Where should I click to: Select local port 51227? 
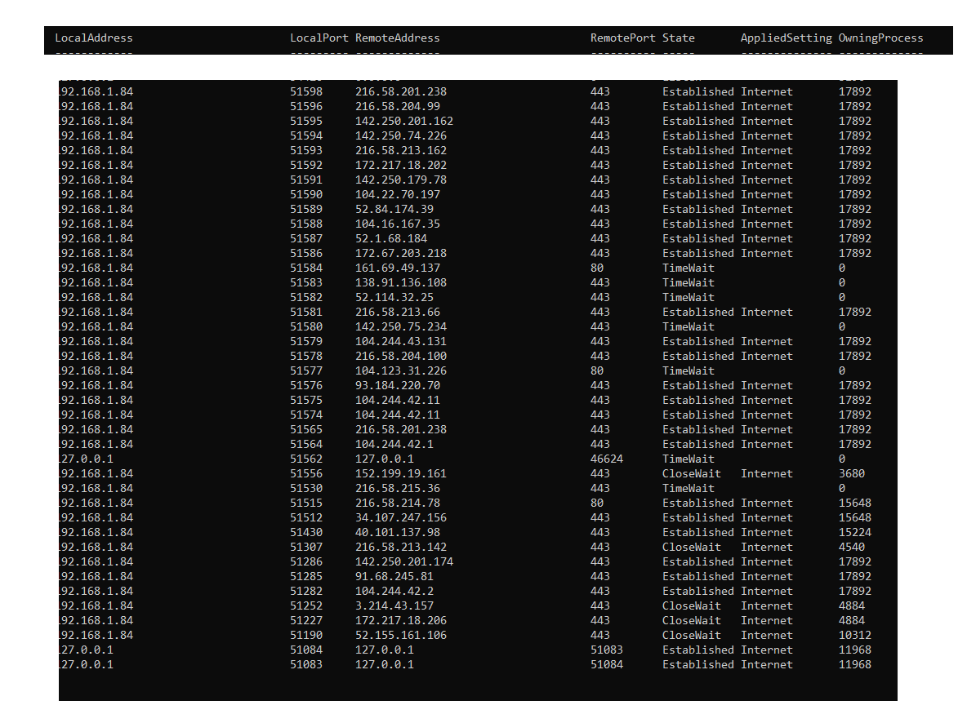click(x=306, y=621)
